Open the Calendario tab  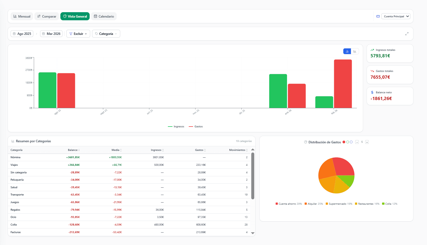[104, 16]
